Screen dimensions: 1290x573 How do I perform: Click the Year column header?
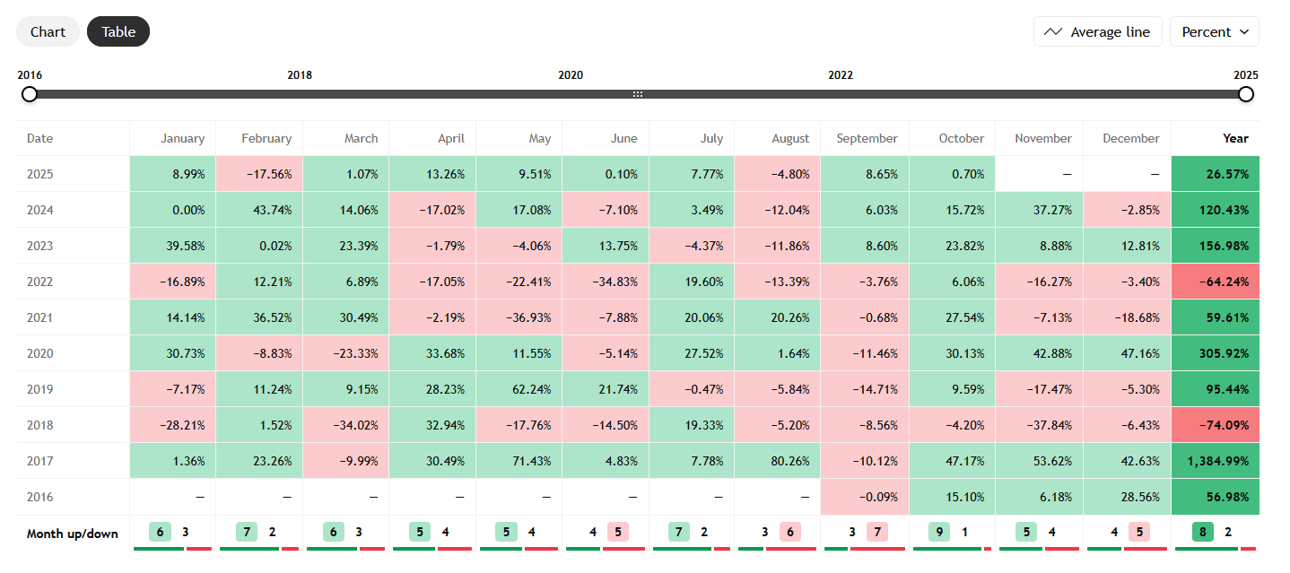1235,138
